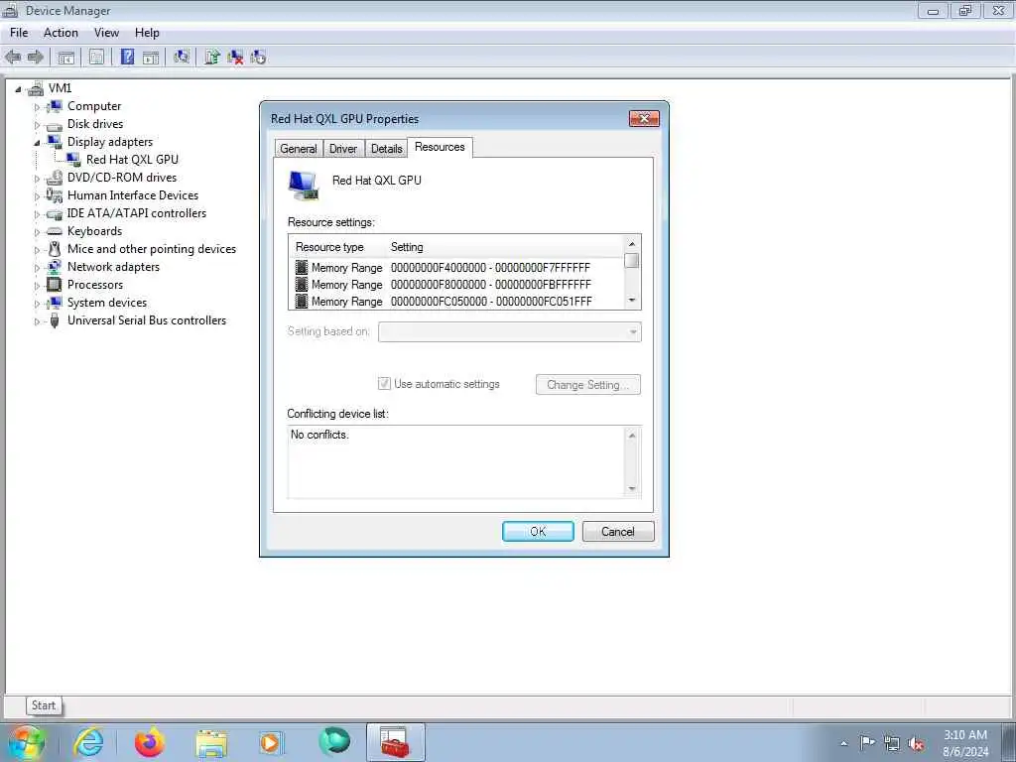This screenshot has width=1016, height=762.
Task: Click the green orb application taskbar icon
Action: coord(334,741)
